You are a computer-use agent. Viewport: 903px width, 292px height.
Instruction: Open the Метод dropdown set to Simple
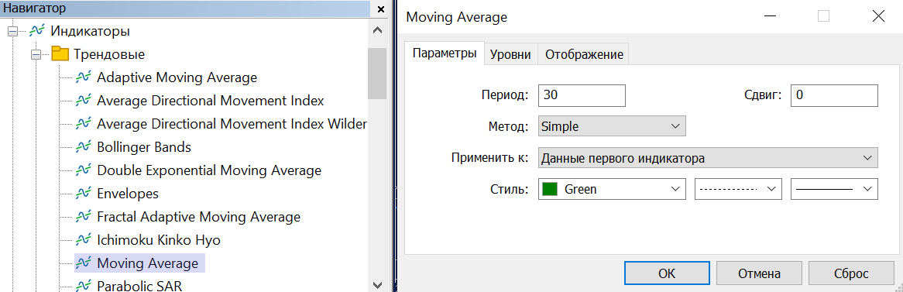(612, 127)
